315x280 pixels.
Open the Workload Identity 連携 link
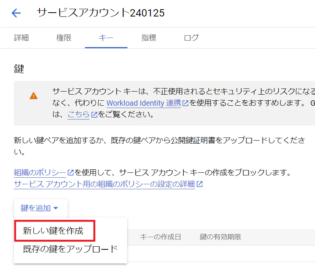point(144,103)
